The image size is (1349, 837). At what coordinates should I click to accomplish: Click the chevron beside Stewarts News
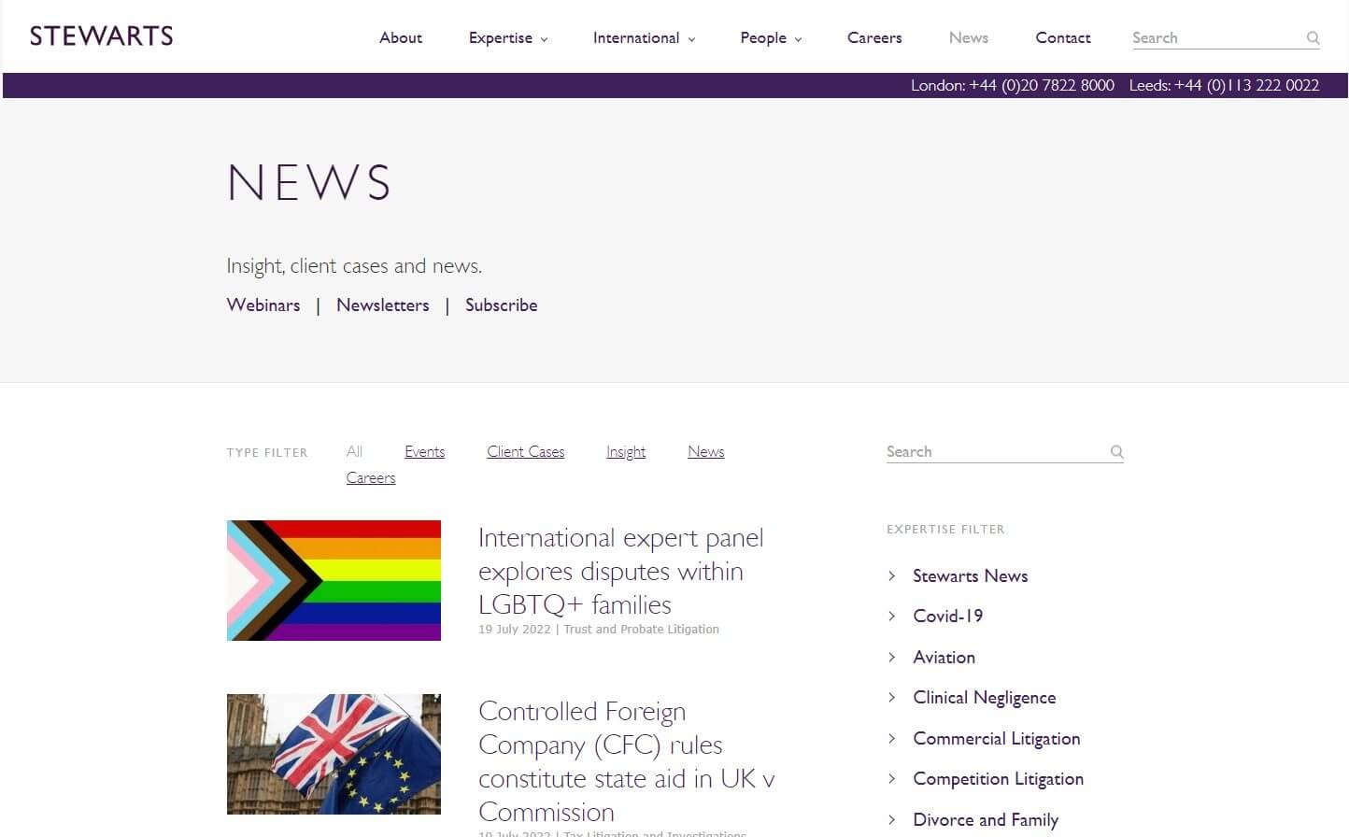[891, 576]
